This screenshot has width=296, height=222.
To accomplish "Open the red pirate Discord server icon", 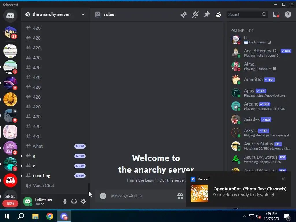I will (x=10, y=180).
